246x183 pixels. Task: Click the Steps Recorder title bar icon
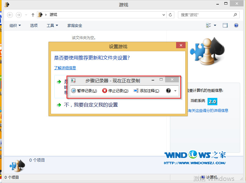[x=73, y=81]
